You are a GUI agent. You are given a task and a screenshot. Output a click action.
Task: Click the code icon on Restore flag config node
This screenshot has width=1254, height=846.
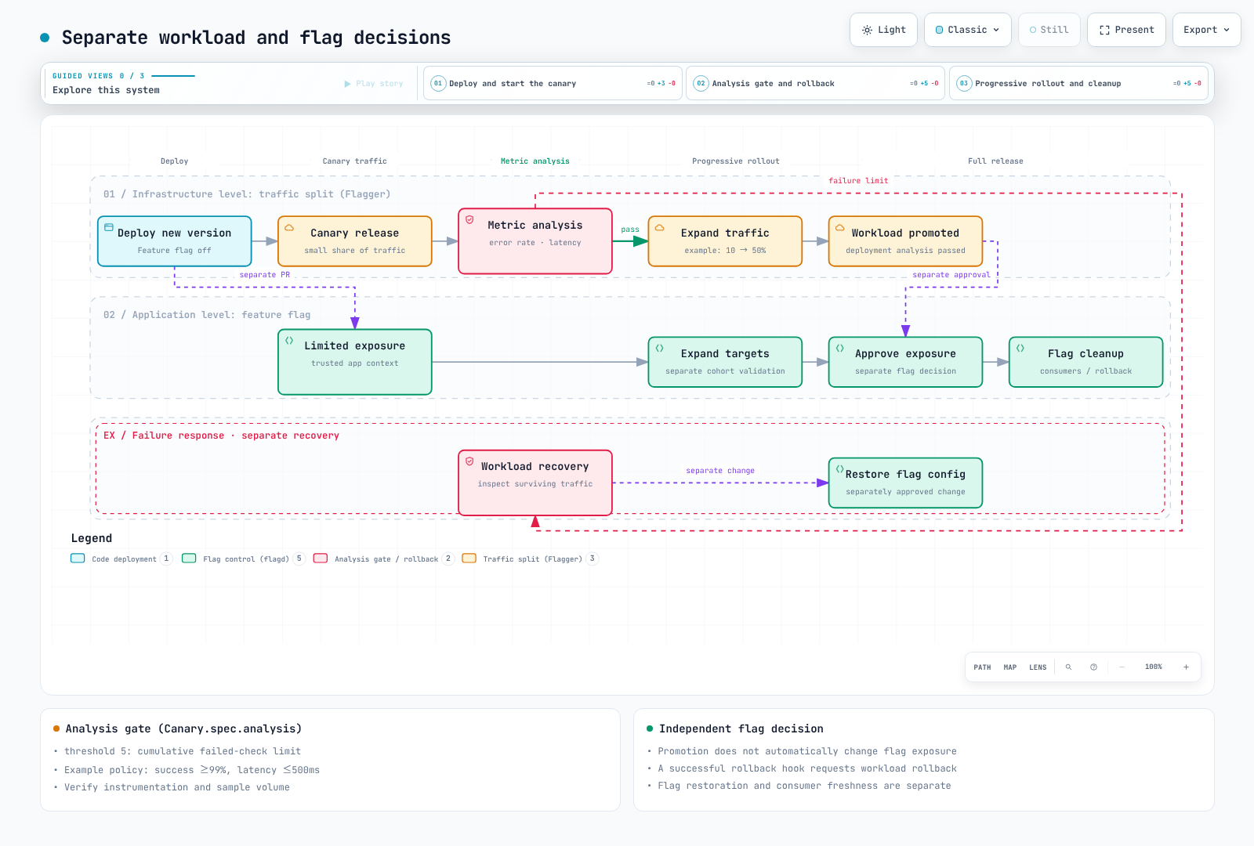(x=840, y=468)
